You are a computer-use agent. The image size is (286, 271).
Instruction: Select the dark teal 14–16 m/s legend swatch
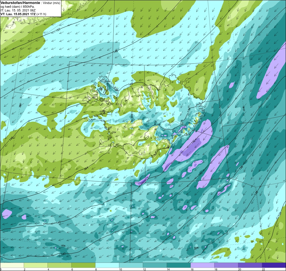(178, 265)
